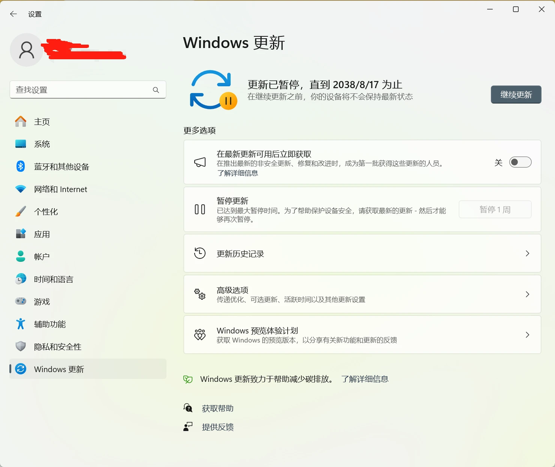The height and width of the screenshot is (467, 555).
Task: Minimize the Settings window
Action: point(490,9)
